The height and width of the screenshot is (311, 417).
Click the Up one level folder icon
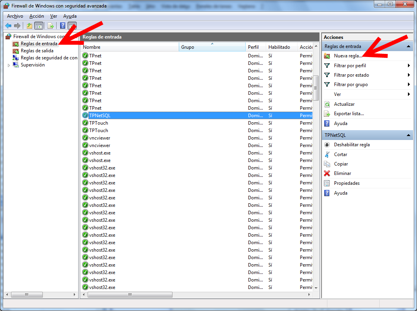(x=29, y=26)
